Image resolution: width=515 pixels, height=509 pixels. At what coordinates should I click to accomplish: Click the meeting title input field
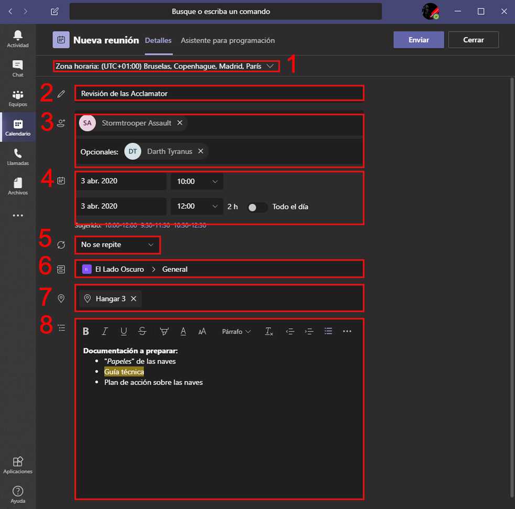coord(219,93)
